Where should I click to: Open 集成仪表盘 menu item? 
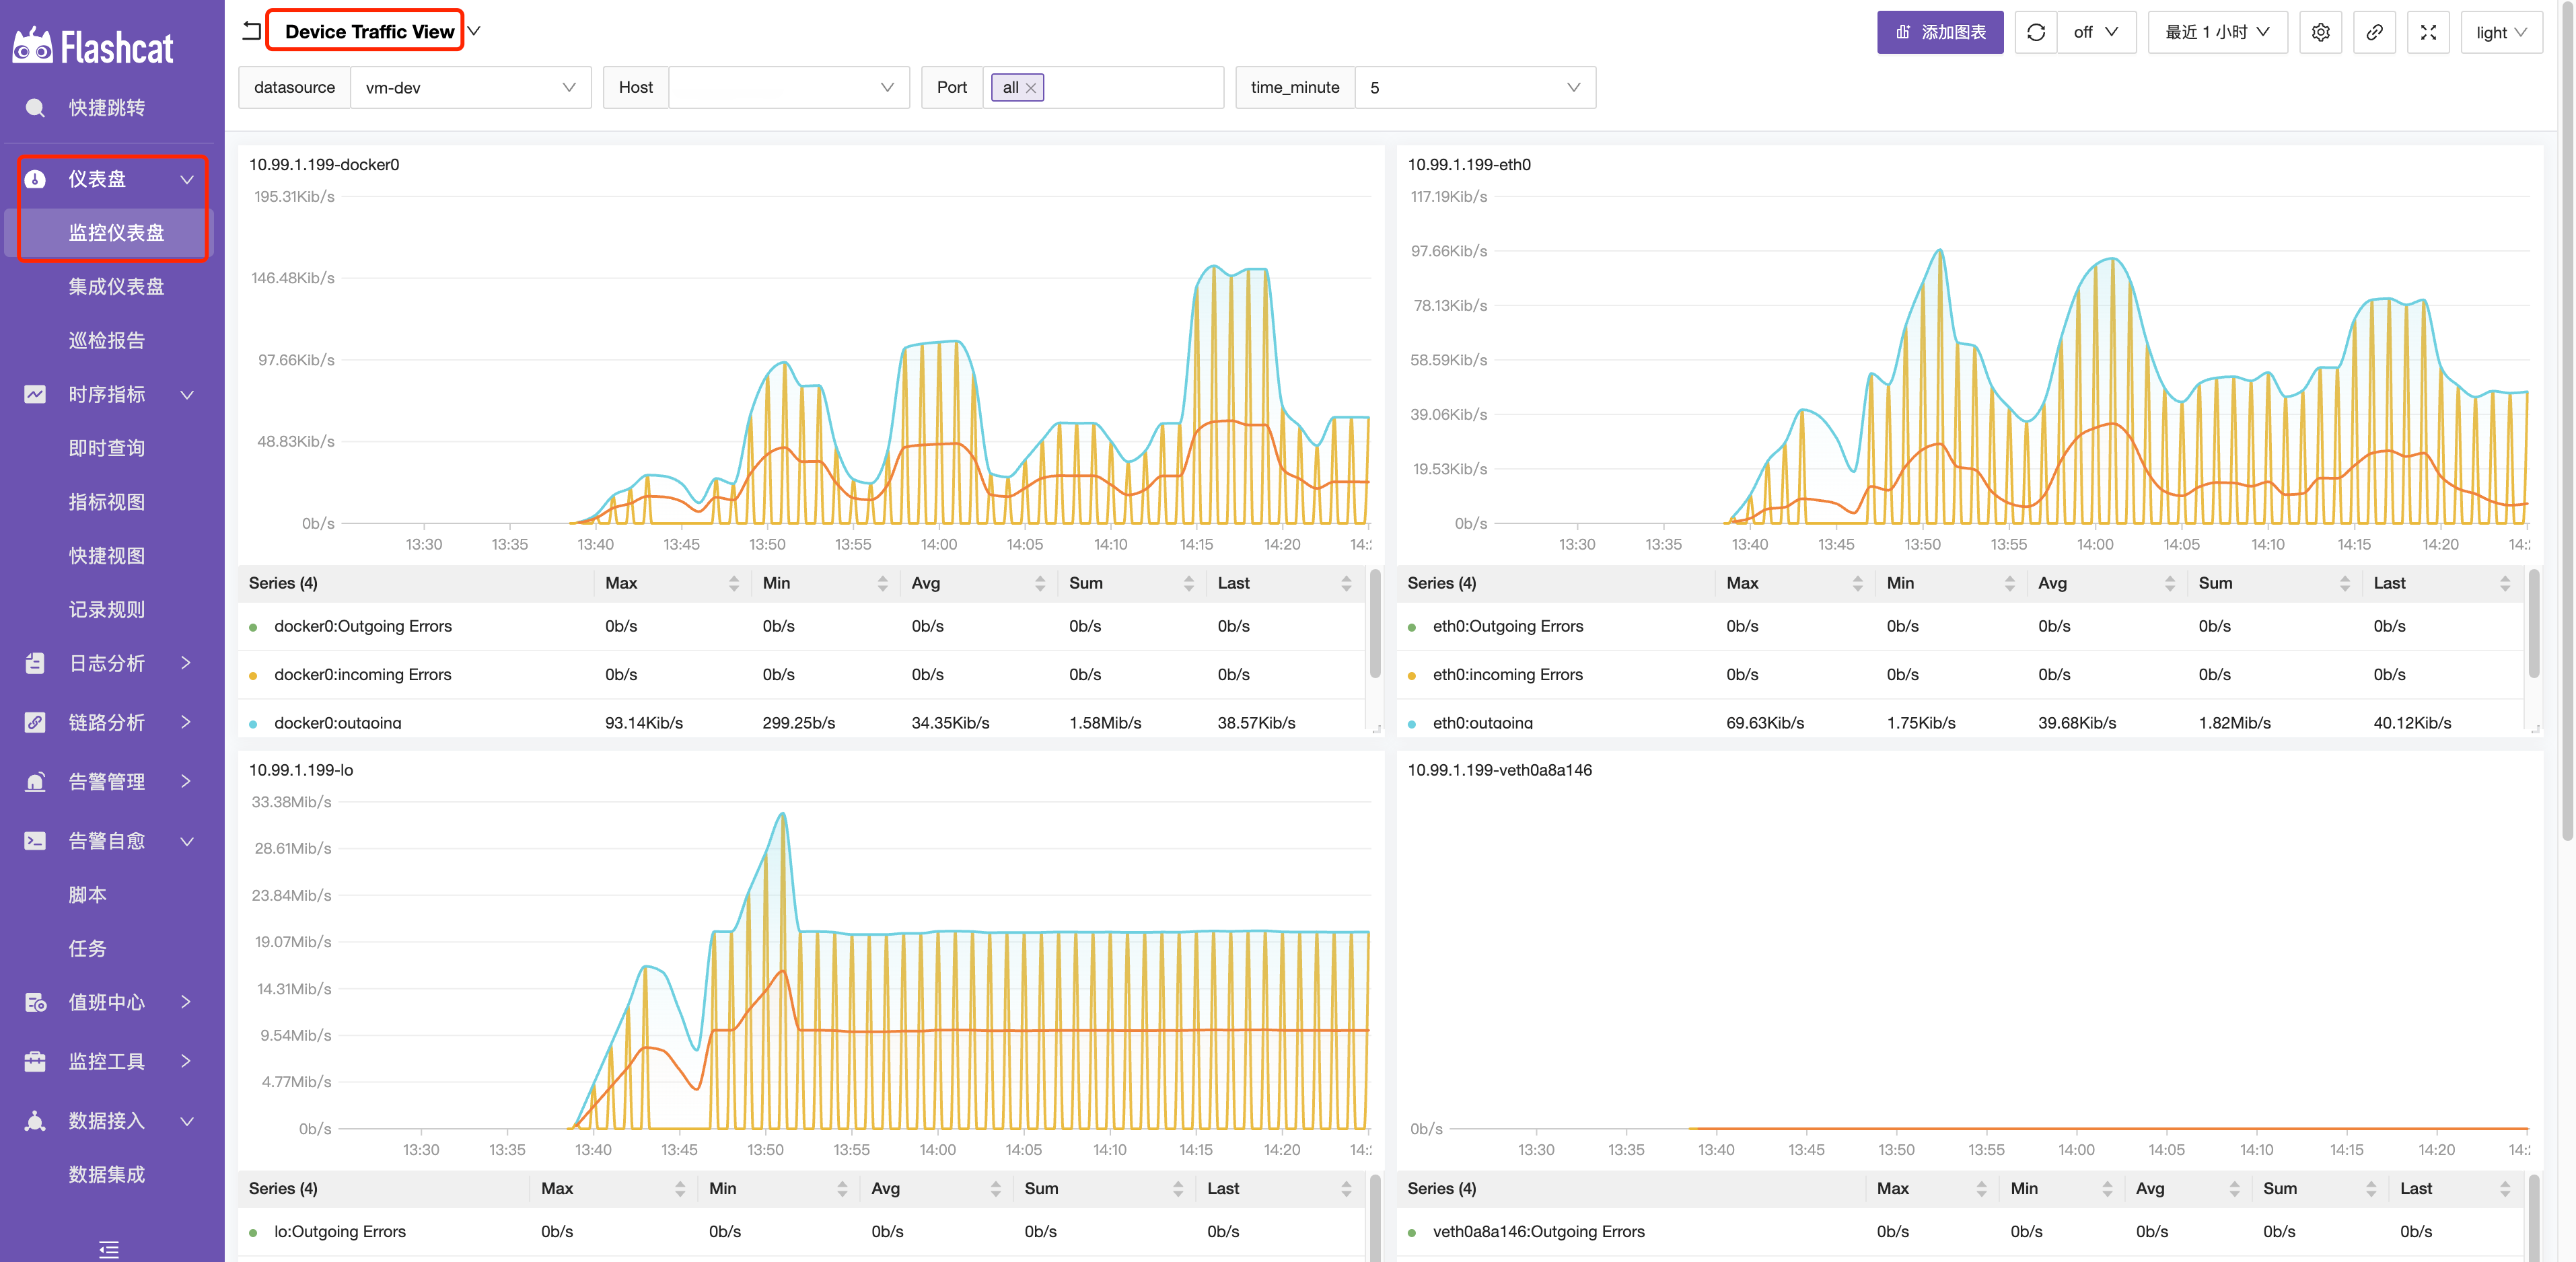pyautogui.click(x=116, y=286)
